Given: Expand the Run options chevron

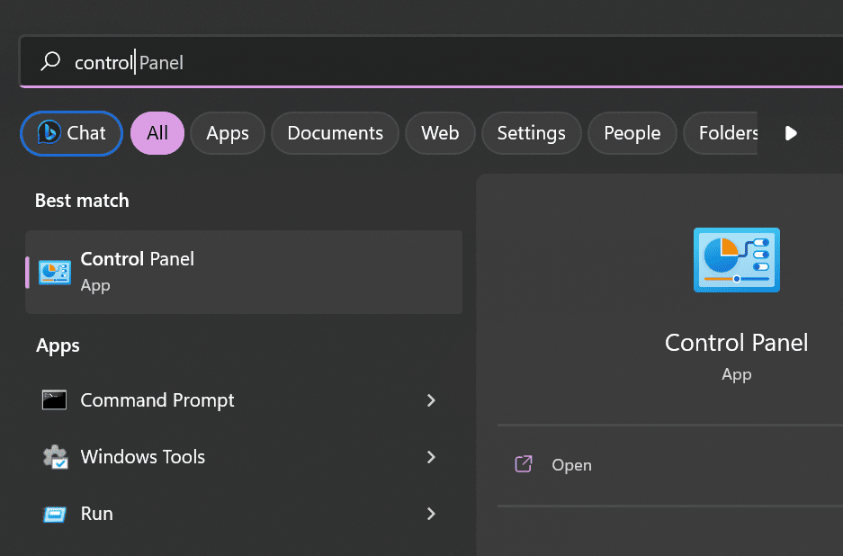Looking at the screenshot, I should (430, 514).
